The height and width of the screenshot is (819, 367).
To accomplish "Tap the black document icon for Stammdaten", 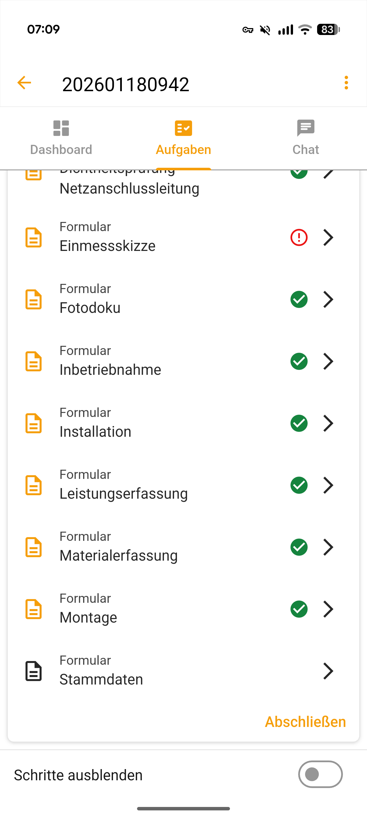I will click(x=33, y=671).
